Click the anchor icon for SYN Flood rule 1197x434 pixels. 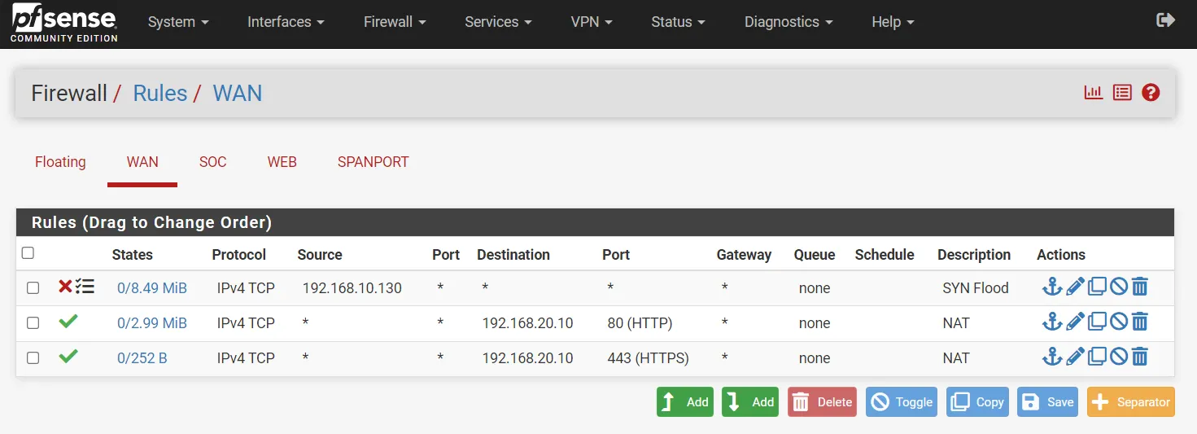point(1052,287)
